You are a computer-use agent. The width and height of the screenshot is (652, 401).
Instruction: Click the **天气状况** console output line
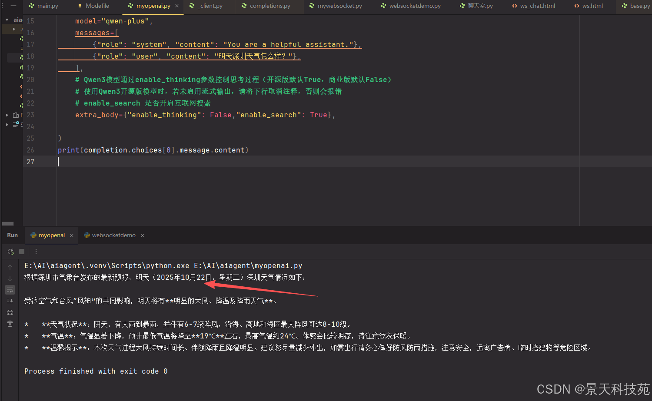click(188, 324)
